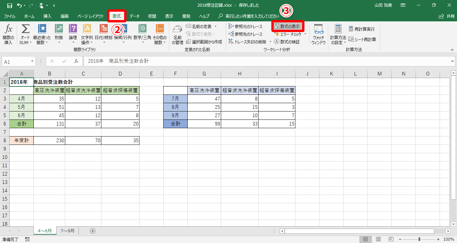The height and width of the screenshot is (243, 457).
Task: Expand the Name Box dropdown arrow
Action: point(32,61)
